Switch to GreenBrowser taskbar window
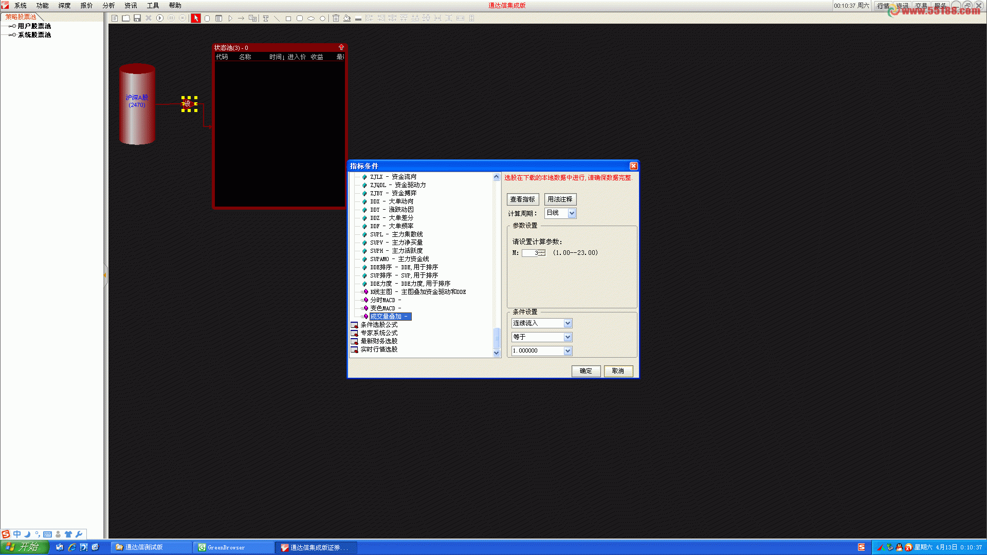 (234, 548)
